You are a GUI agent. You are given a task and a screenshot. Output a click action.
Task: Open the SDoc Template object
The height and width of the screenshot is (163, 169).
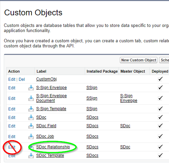(50, 155)
